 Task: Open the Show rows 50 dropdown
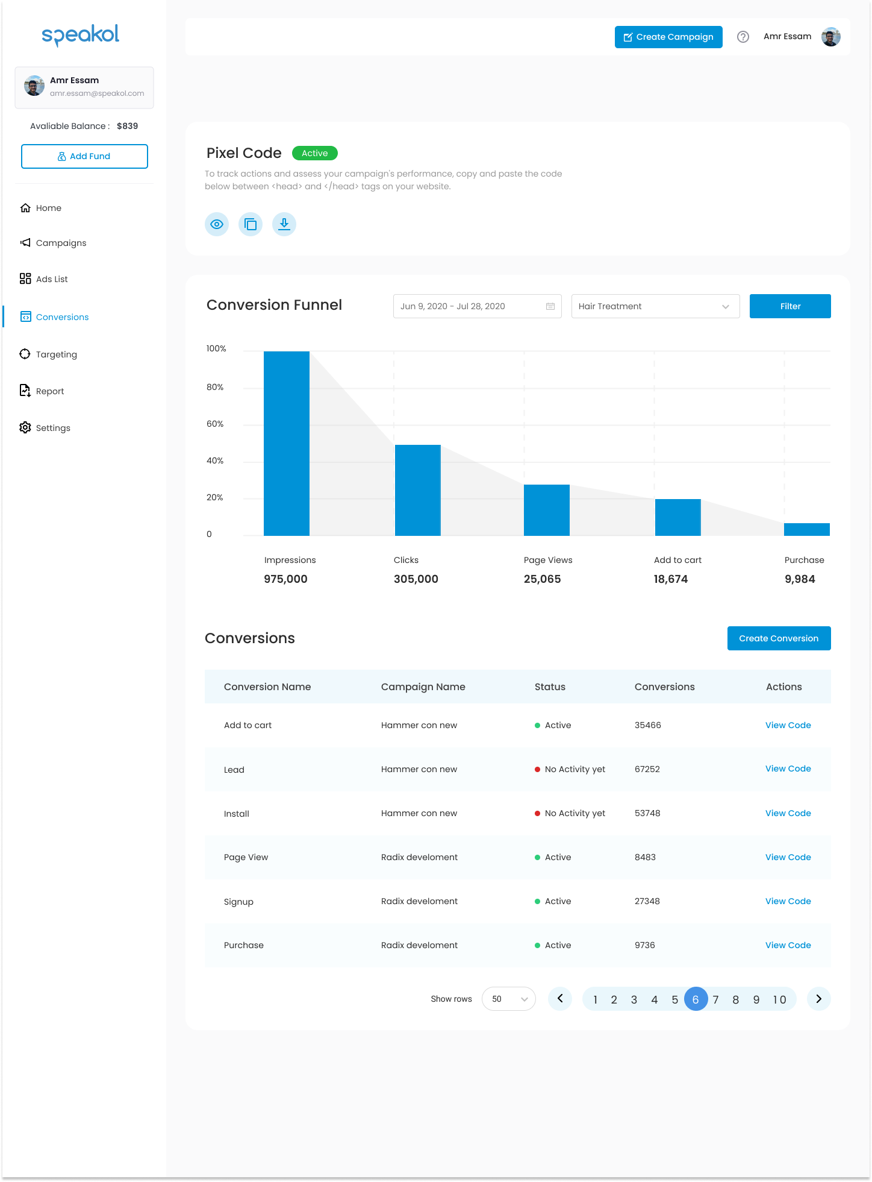tap(509, 999)
